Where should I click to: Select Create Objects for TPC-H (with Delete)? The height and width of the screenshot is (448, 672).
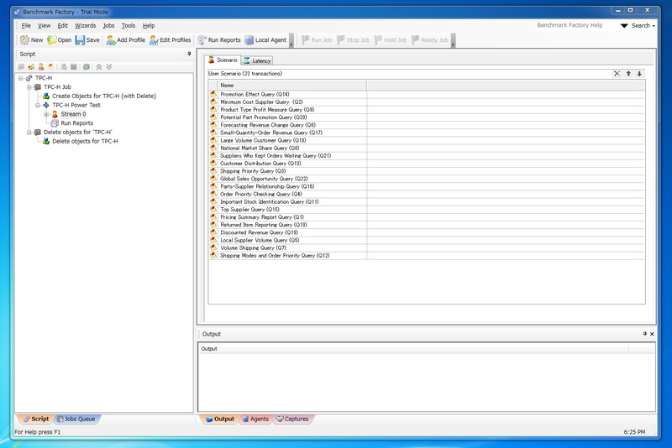104,96
